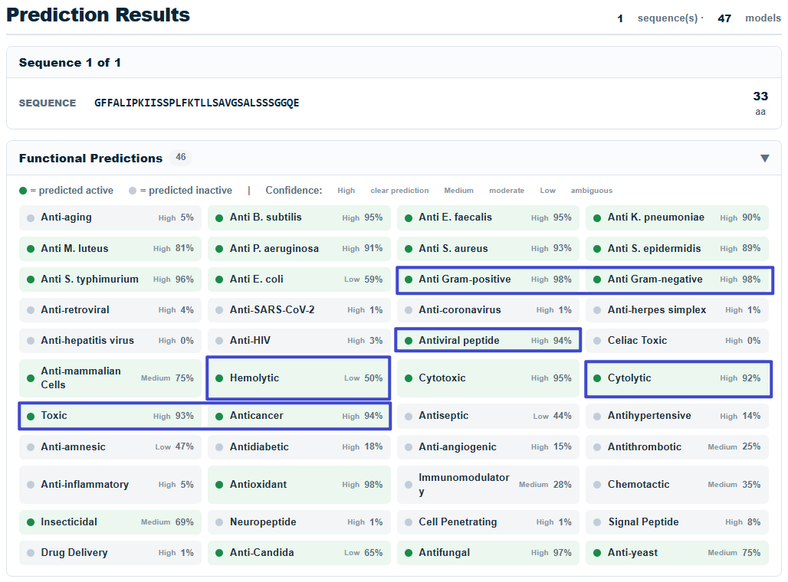Select the Cytolytic prediction card
Viewport: 788px width, 582px height.
pos(677,378)
